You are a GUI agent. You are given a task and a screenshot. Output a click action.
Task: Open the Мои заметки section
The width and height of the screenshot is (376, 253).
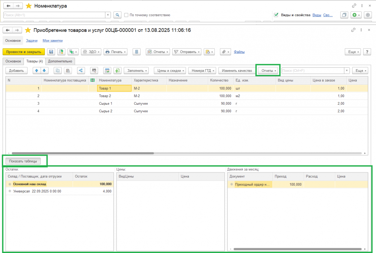tap(53, 41)
